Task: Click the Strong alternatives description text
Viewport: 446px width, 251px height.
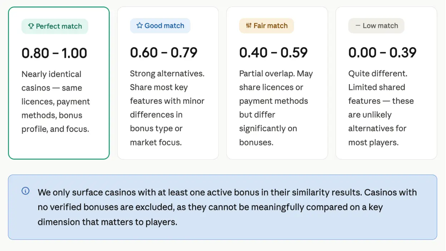Action: (x=167, y=108)
